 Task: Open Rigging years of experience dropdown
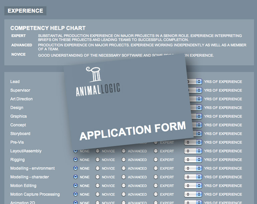pyautogui.click(x=193, y=160)
